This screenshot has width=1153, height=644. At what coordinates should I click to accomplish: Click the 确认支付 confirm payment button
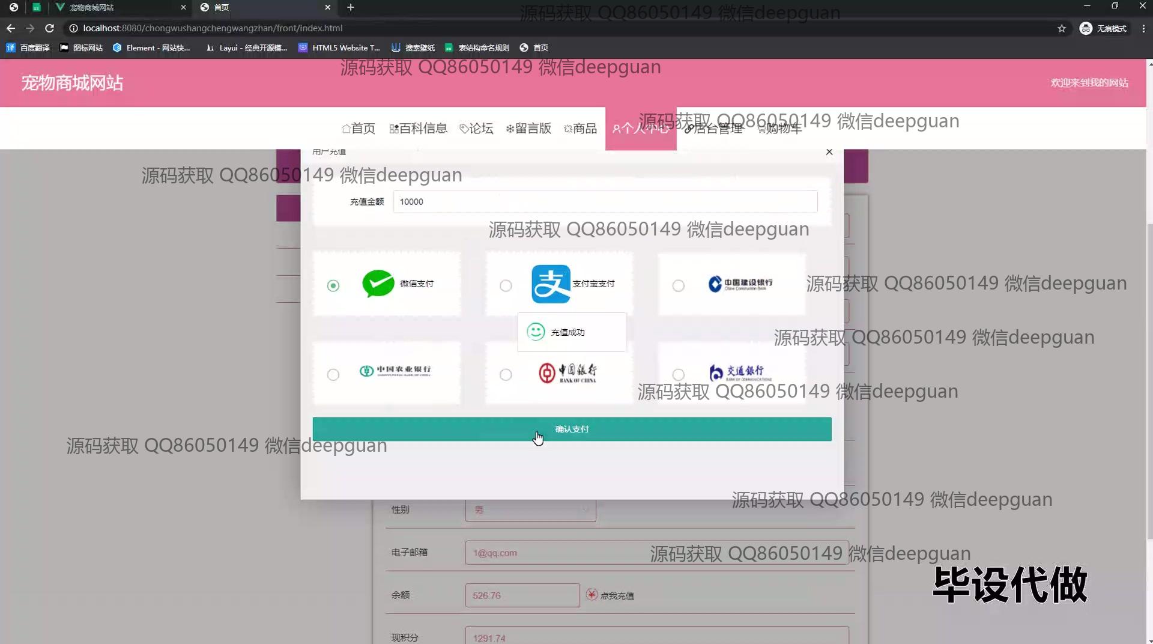tap(572, 429)
